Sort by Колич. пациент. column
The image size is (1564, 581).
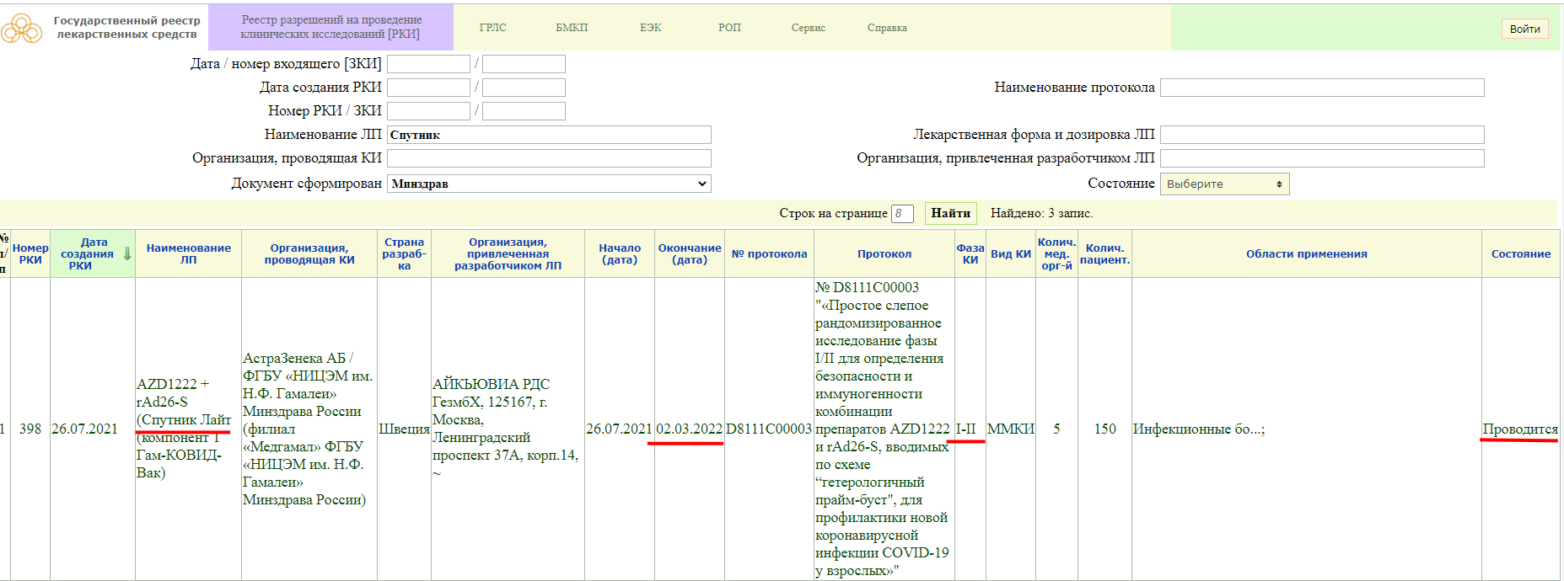pyautogui.click(x=1104, y=253)
